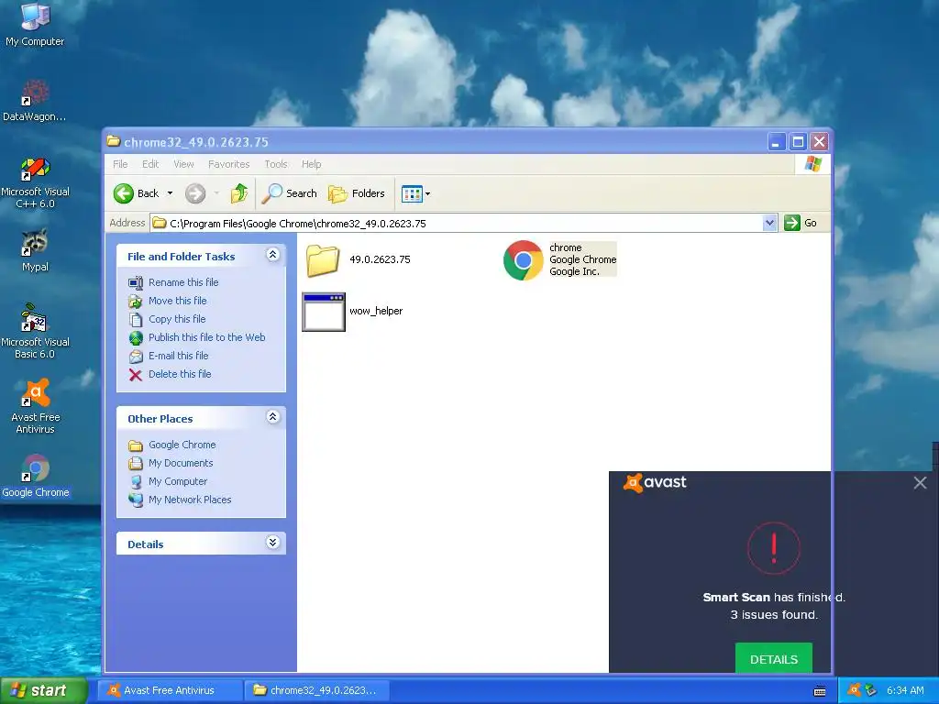Close the Avast notification popup
Image resolution: width=939 pixels, height=704 pixels.
tap(920, 482)
